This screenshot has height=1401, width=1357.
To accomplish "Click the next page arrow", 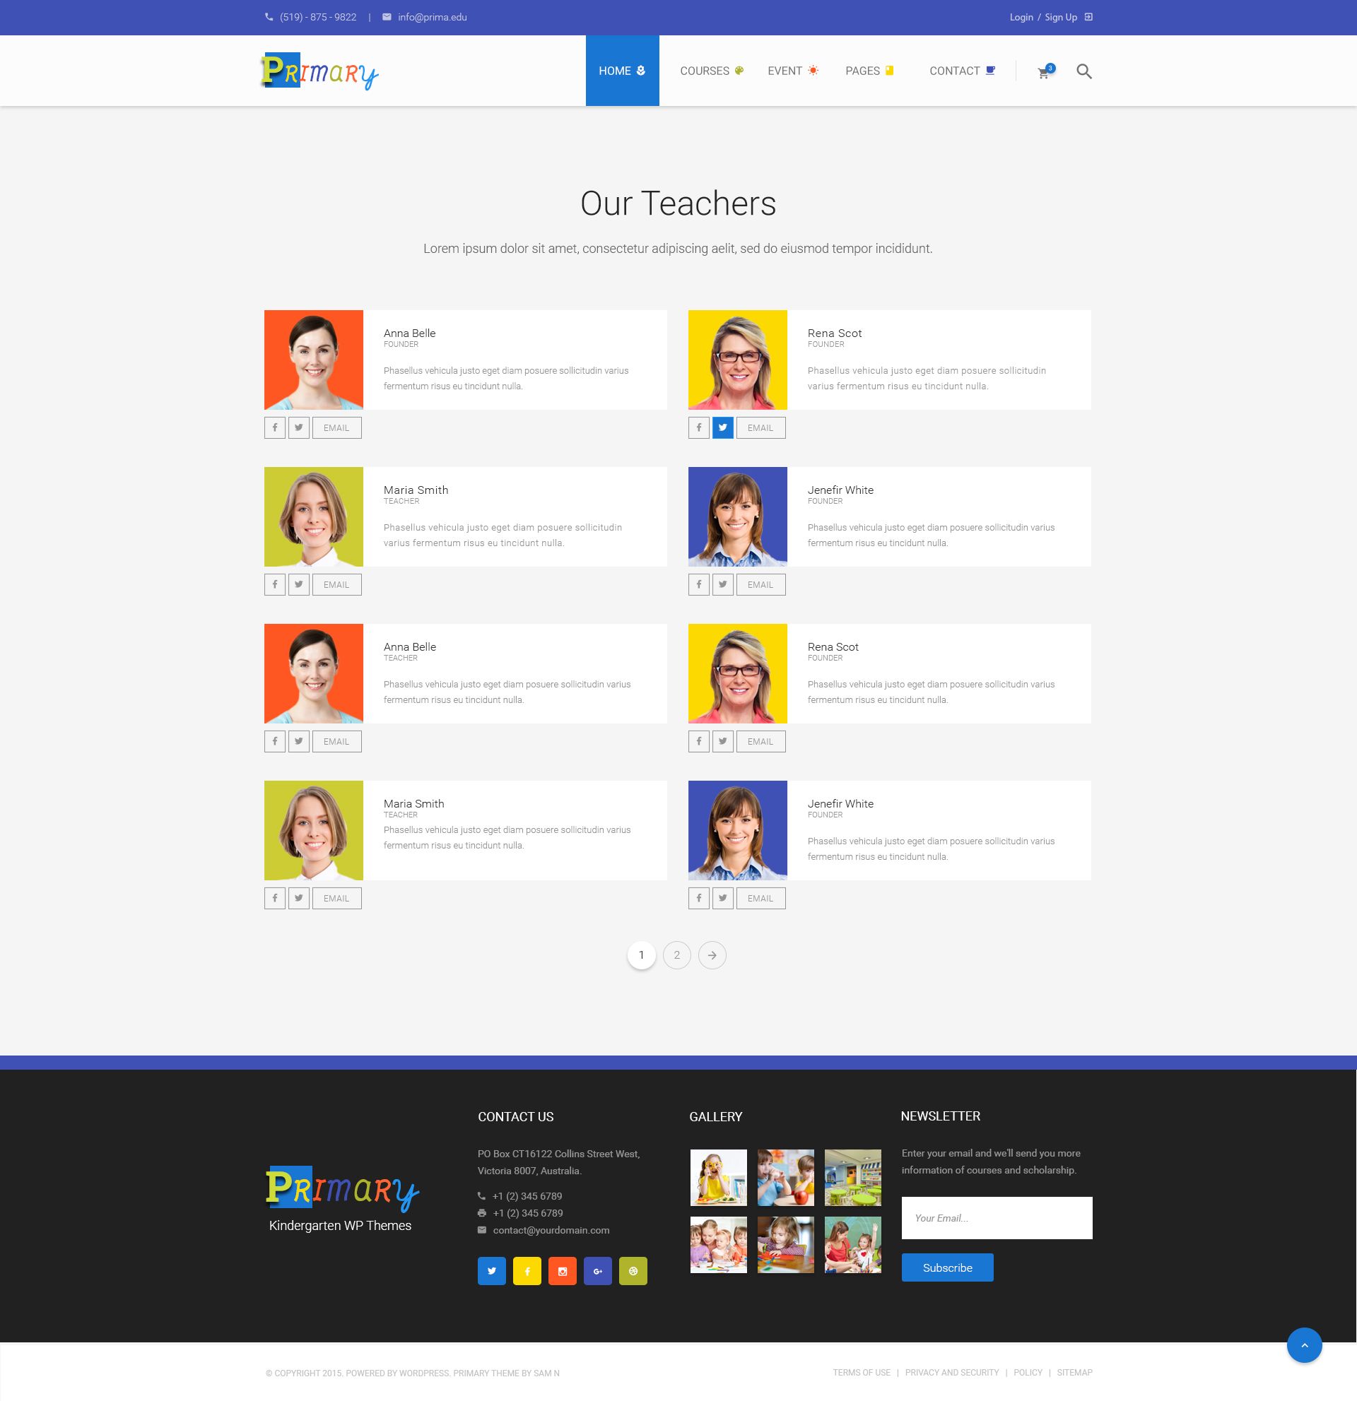I will (x=712, y=955).
